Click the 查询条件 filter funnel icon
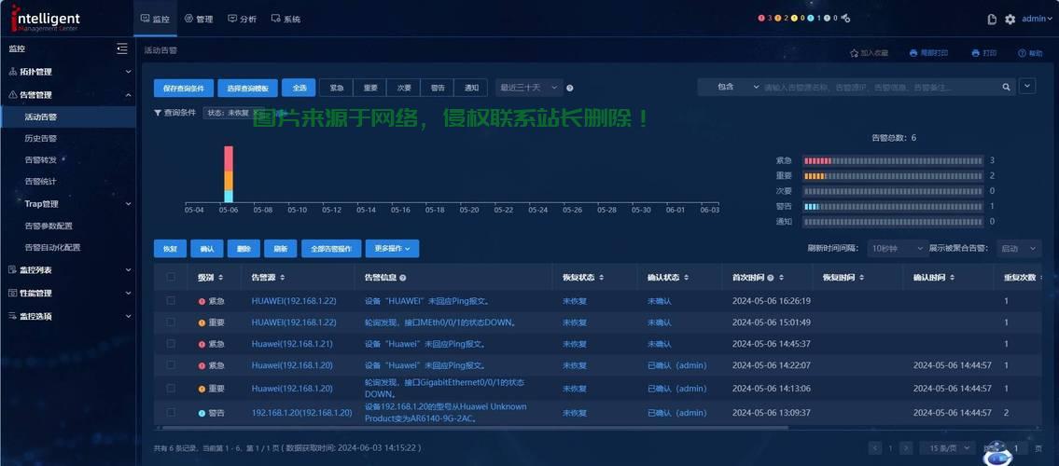Screen dimensions: 1059x466 tap(158, 113)
